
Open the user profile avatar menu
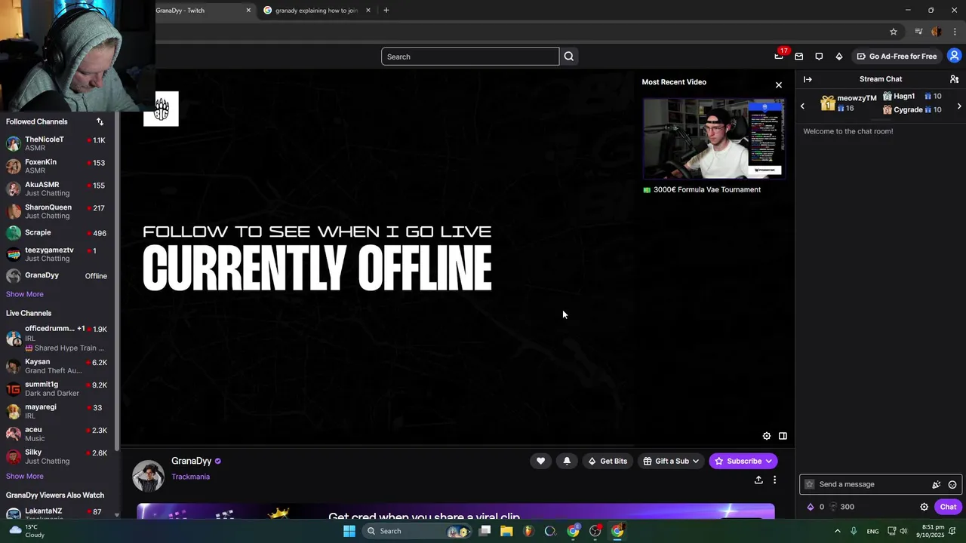pyautogui.click(x=954, y=56)
